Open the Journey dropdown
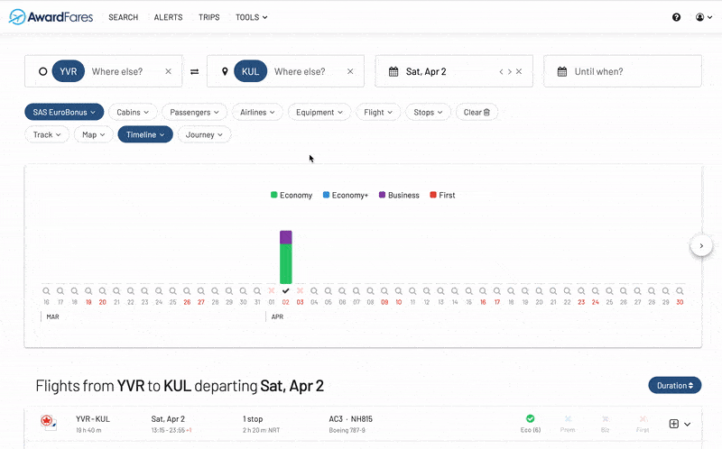722x449 pixels. (x=204, y=135)
